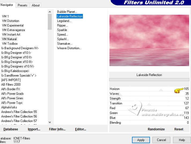Select &<BKg Designer sf10 II> category
191x144 pixels.
17,57
